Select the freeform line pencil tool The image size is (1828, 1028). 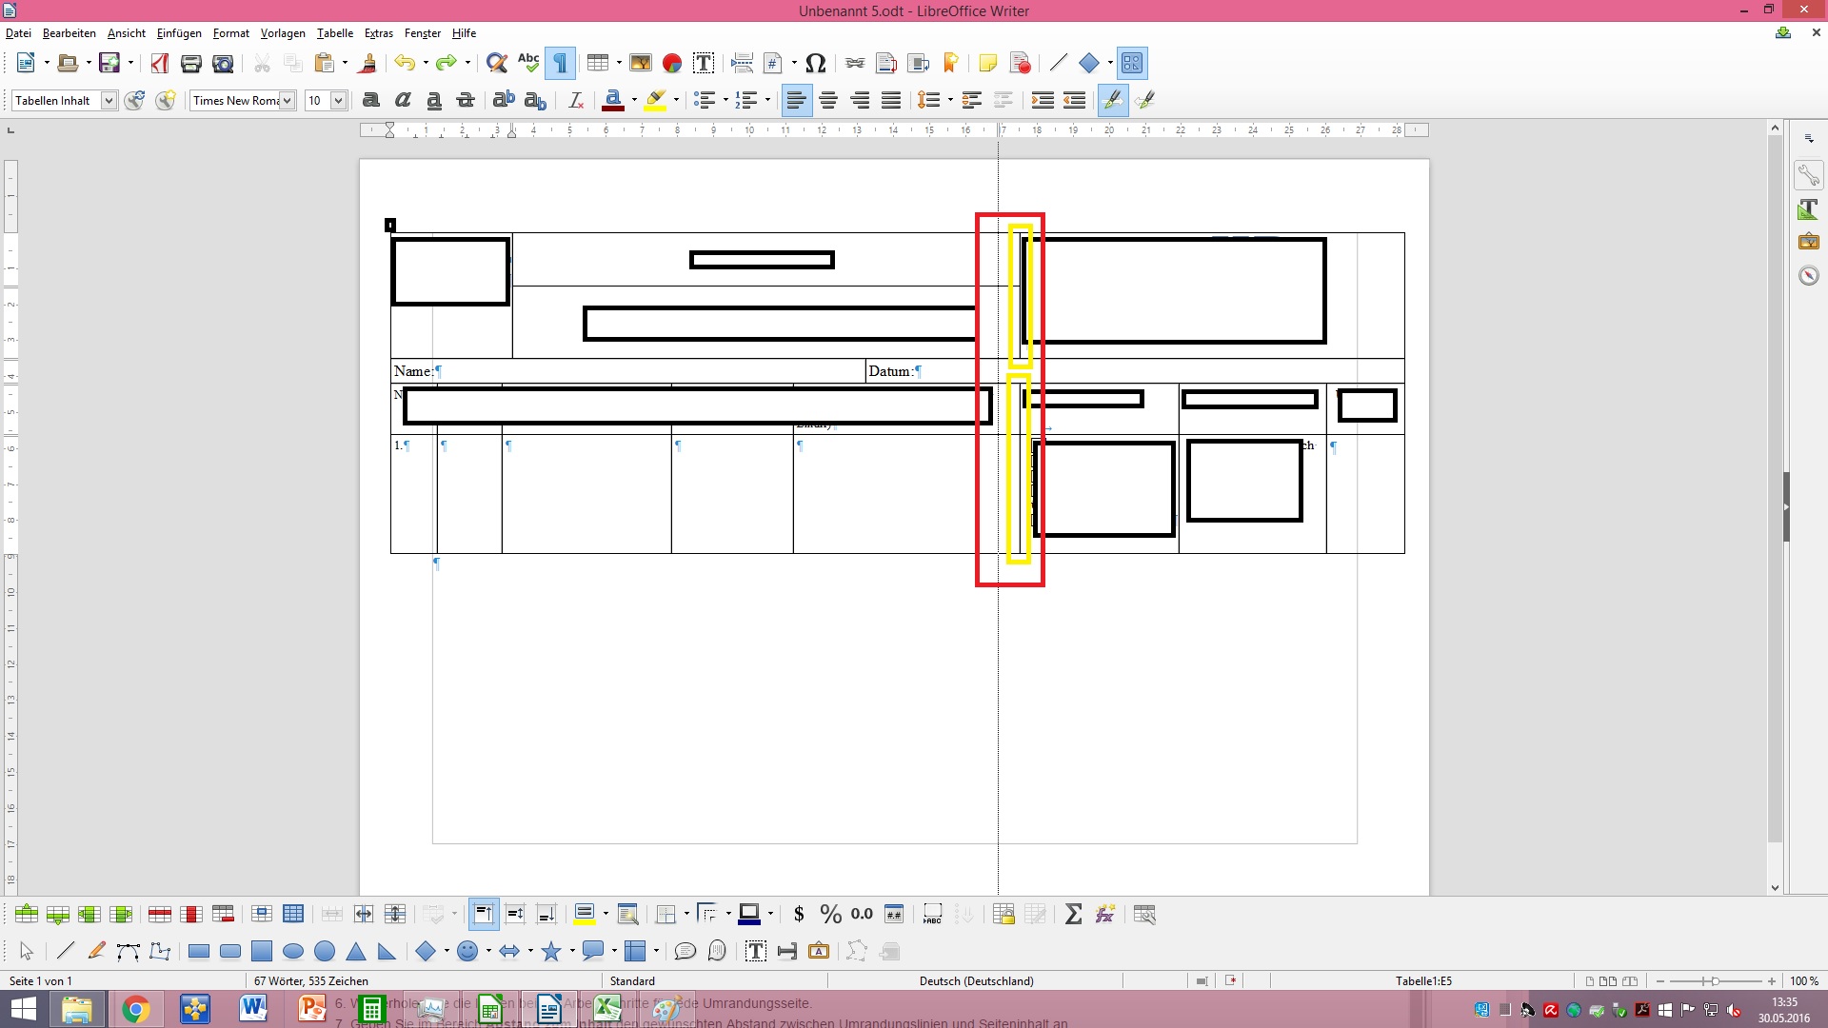point(97,951)
